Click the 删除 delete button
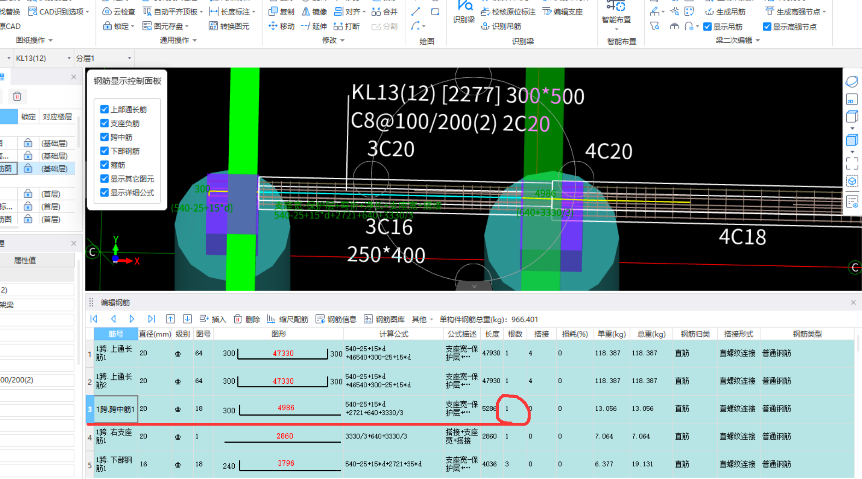Viewport: 862px width, 479px height. [x=247, y=319]
